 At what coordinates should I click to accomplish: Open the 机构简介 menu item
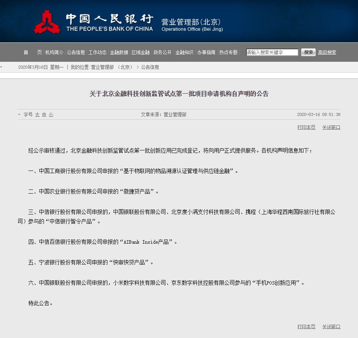[54, 52]
